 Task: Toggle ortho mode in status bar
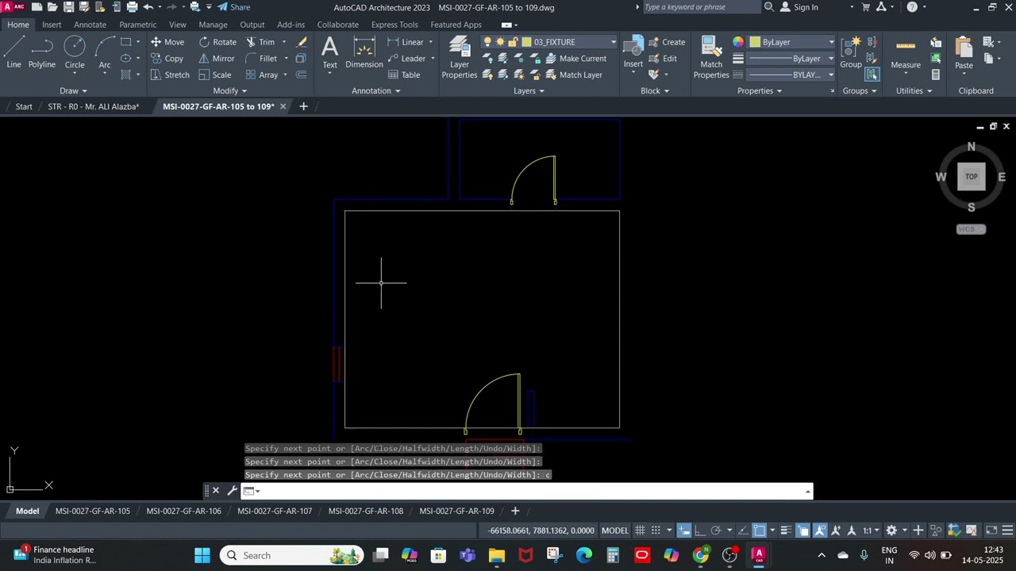click(699, 531)
